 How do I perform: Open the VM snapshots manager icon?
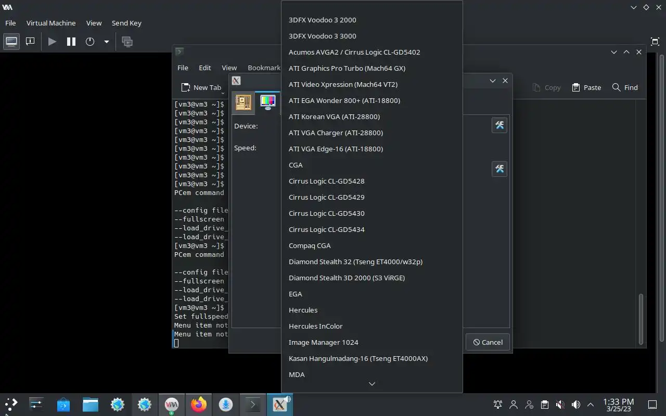pyautogui.click(x=127, y=42)
